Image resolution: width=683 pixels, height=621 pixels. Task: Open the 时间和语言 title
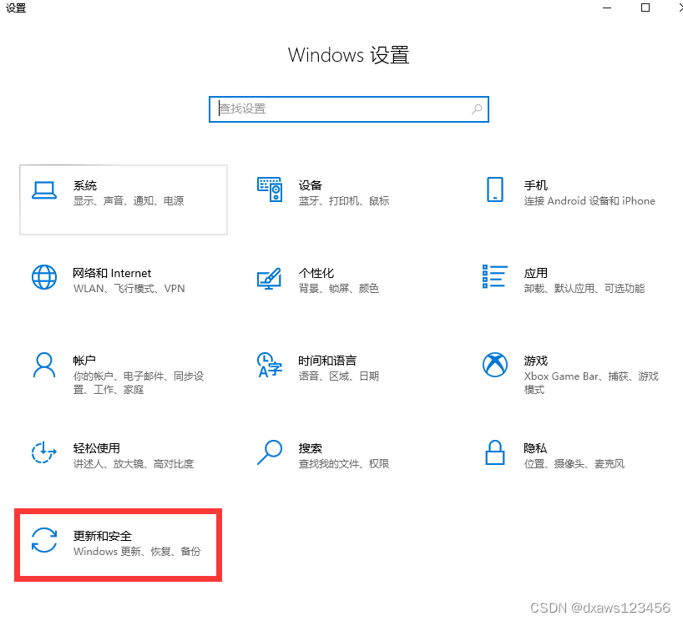327,361
